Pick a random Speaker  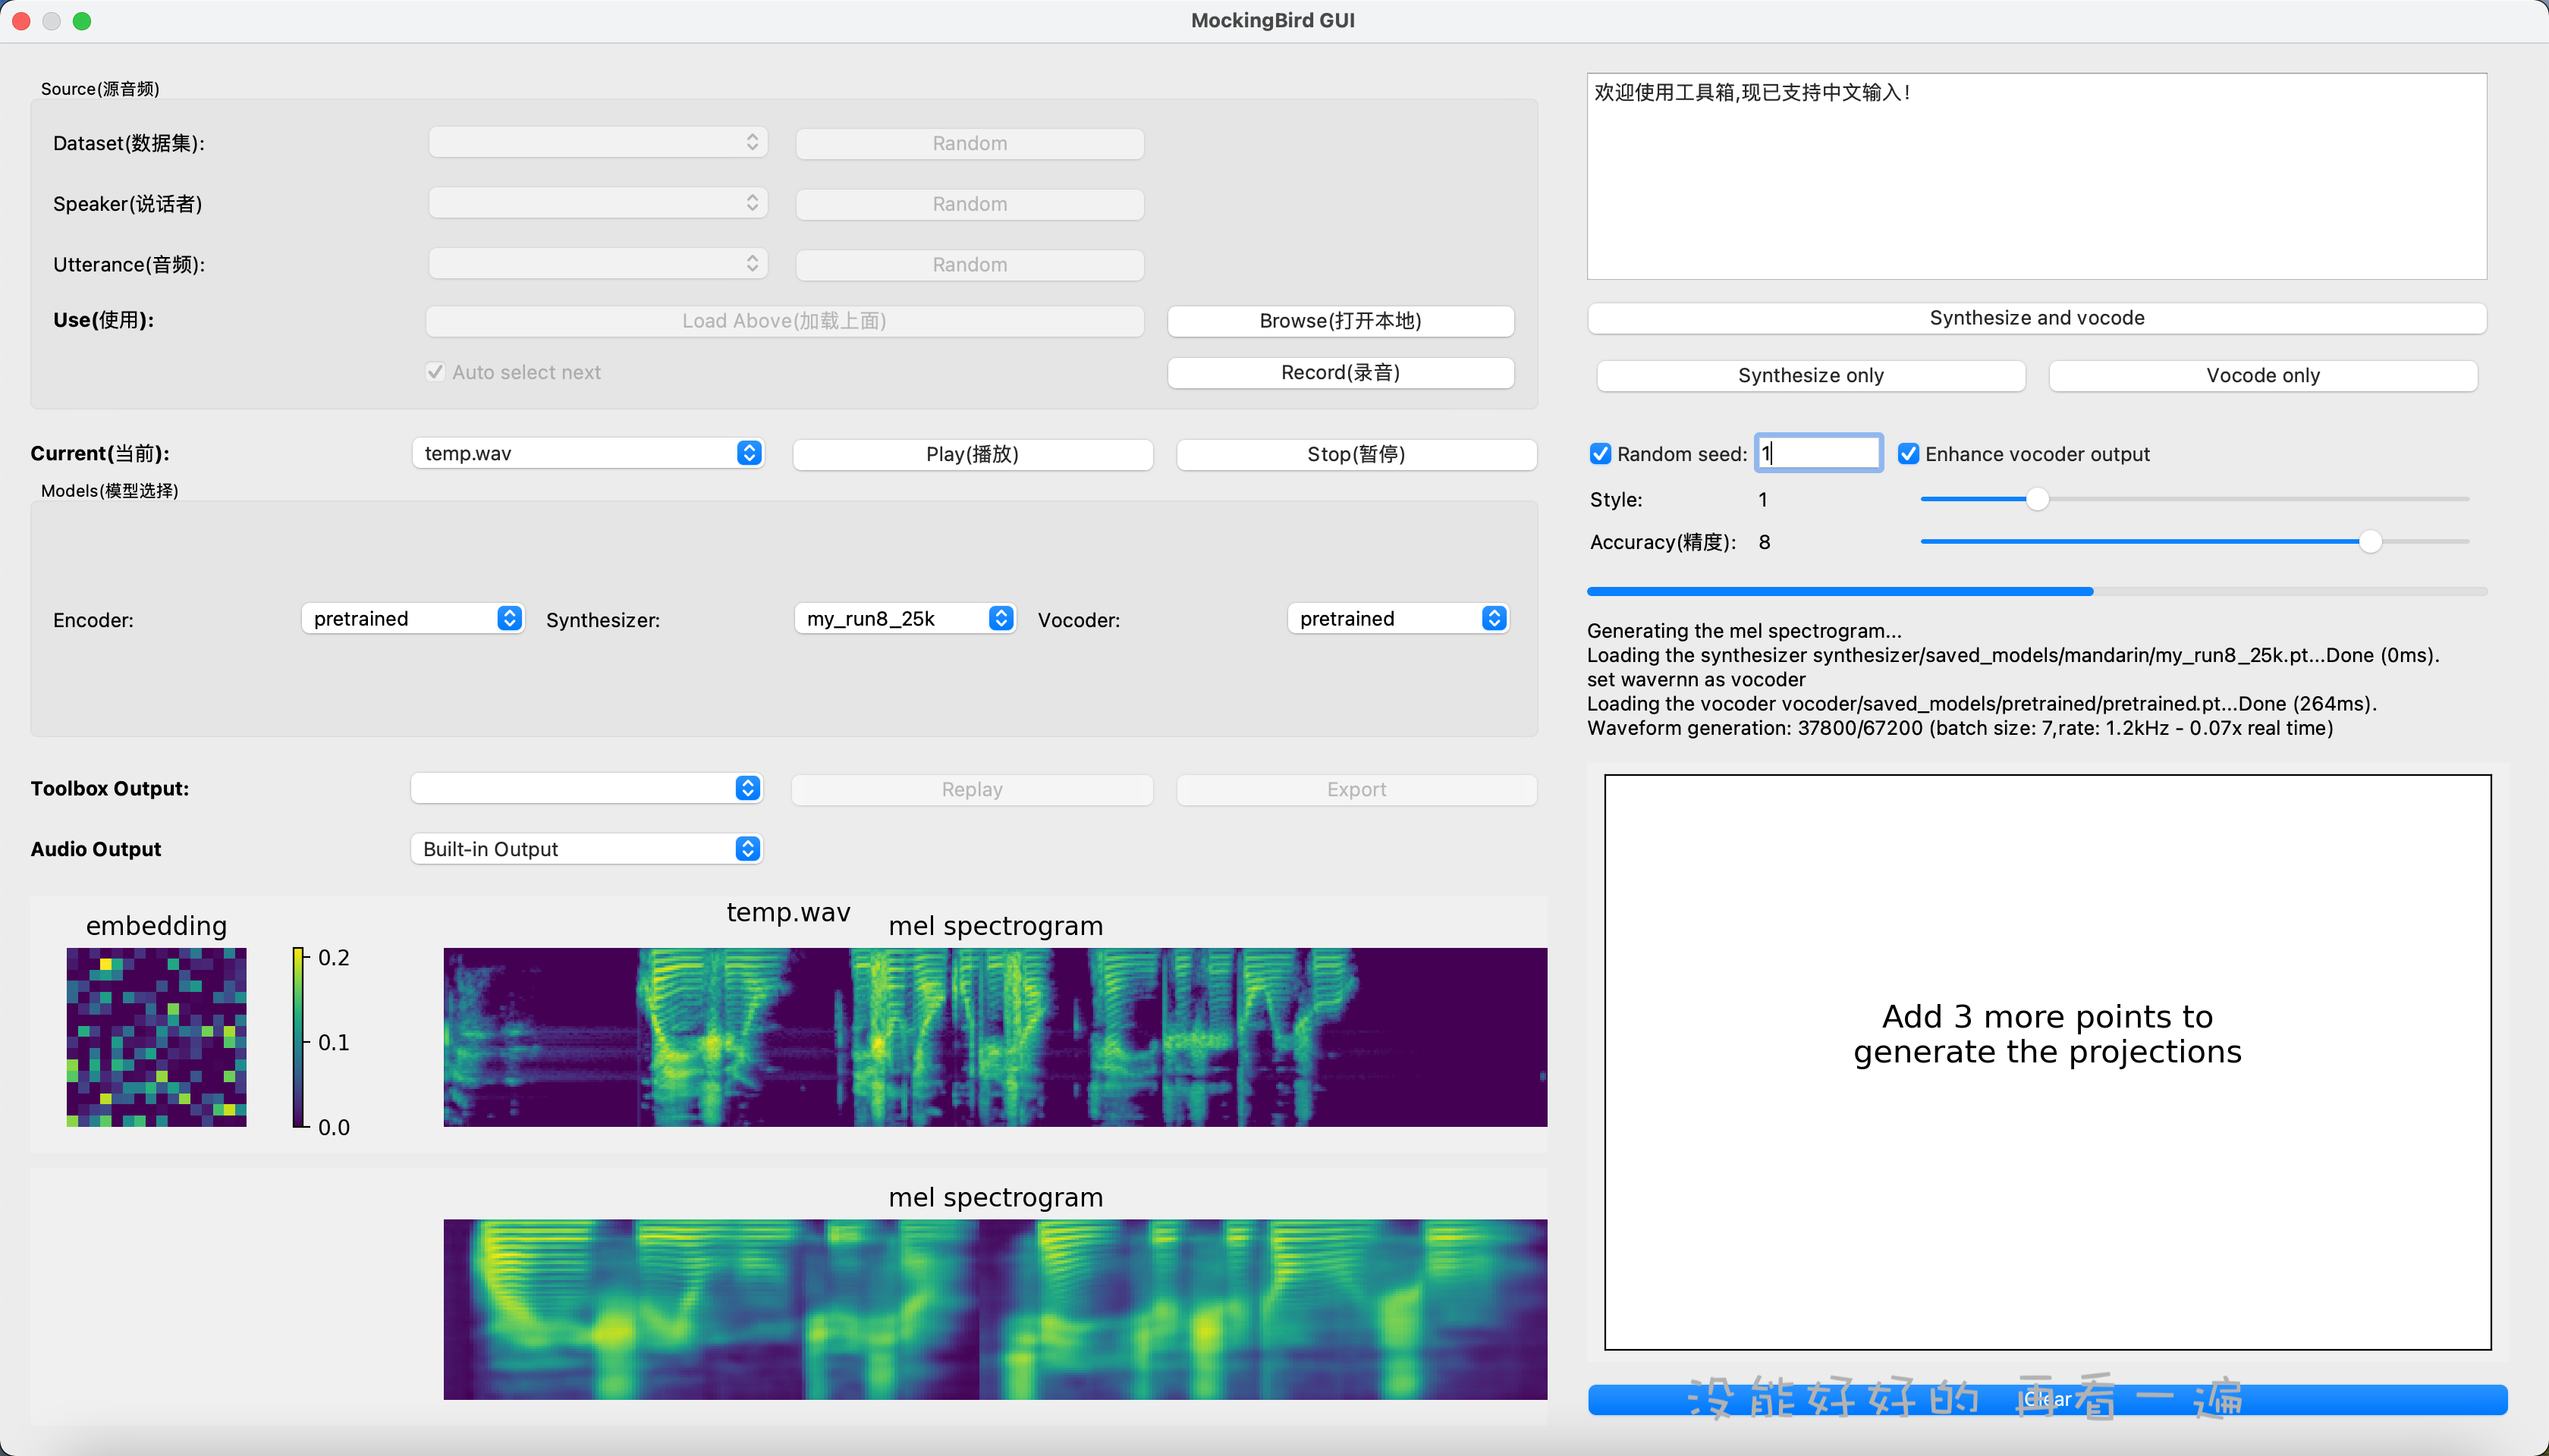pos(967,203)
